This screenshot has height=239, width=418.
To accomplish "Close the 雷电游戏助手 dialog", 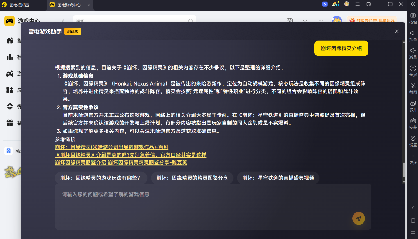I will [x=397, y=31].
